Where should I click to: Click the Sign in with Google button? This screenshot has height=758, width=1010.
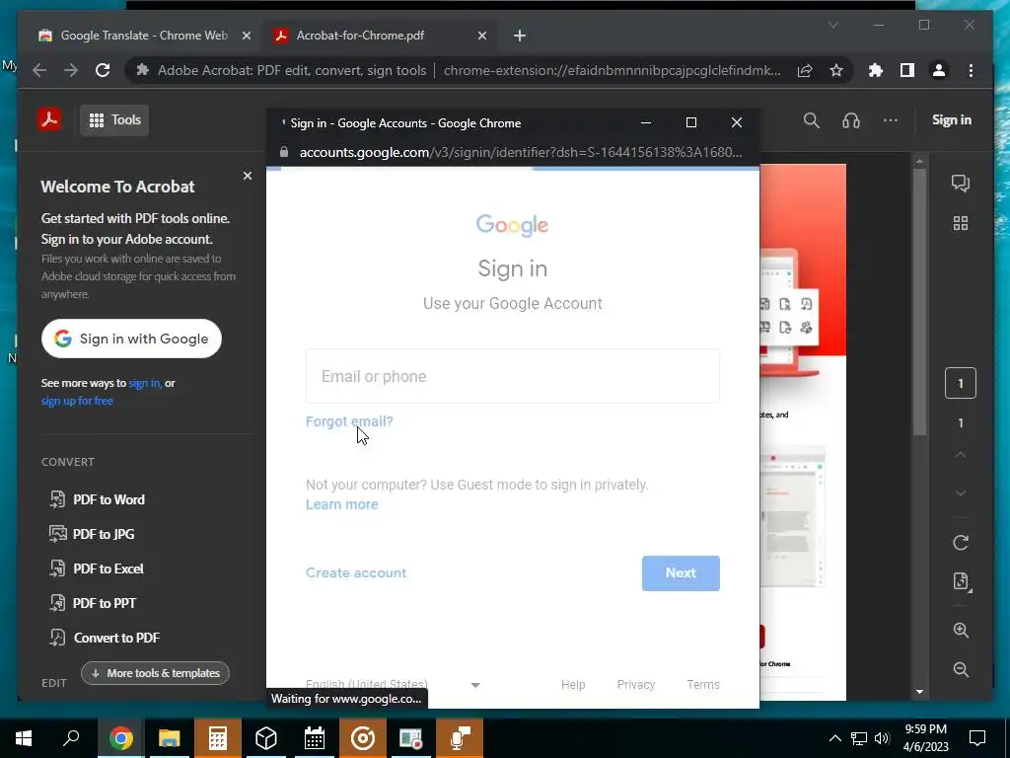point(131,339)
